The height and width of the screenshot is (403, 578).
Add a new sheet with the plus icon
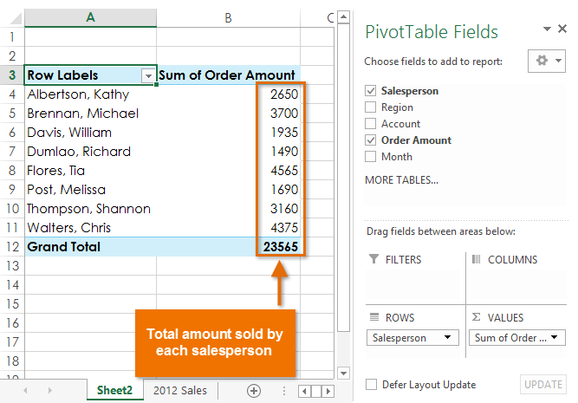coord(254,391)
